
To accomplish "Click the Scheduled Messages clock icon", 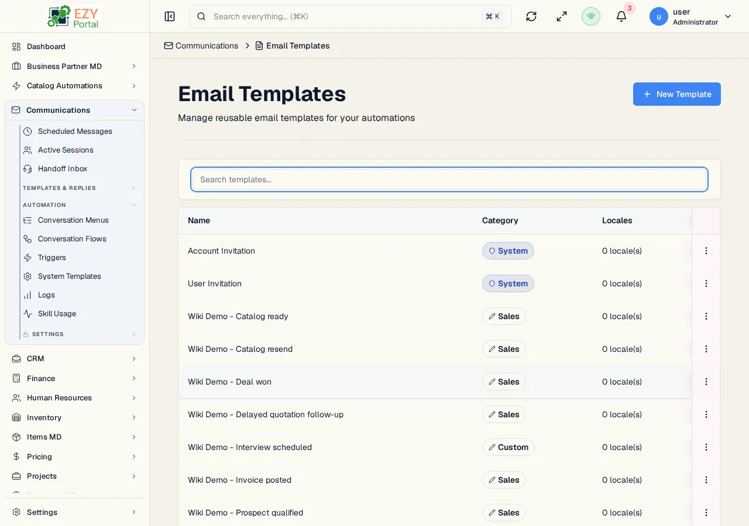I will 28,131.
